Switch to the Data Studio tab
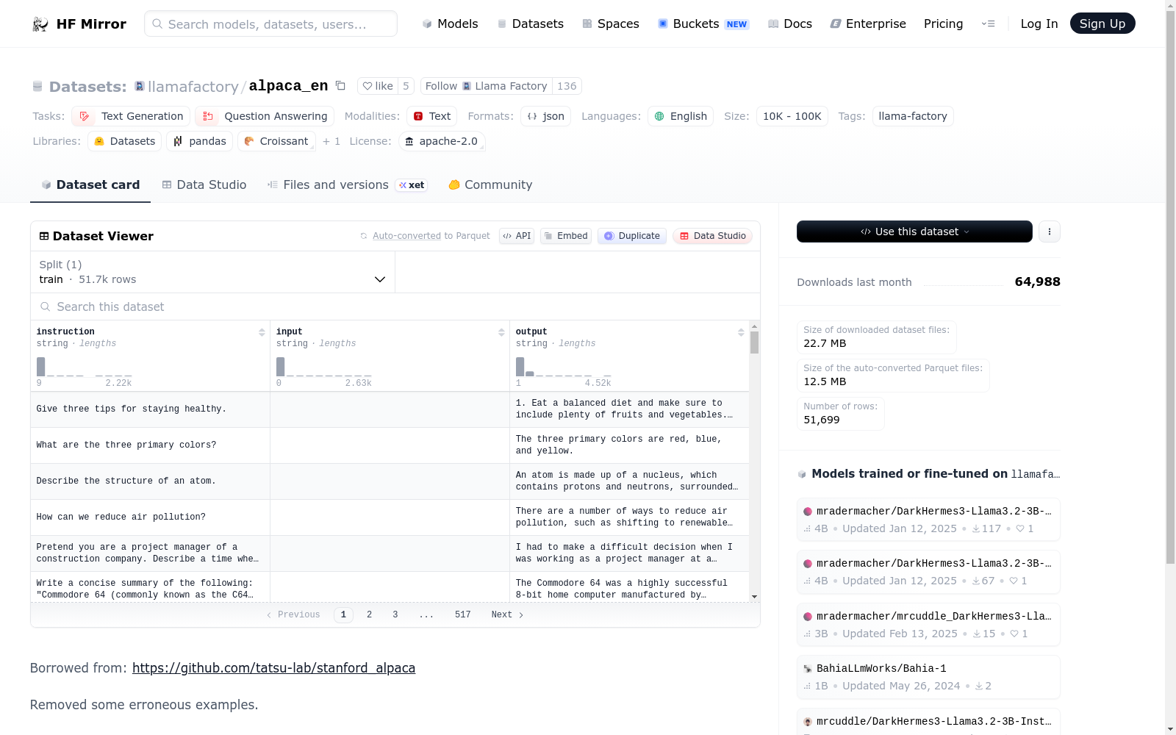The image size is (1176, 735). pyautogui.click(x=204, y=185)
